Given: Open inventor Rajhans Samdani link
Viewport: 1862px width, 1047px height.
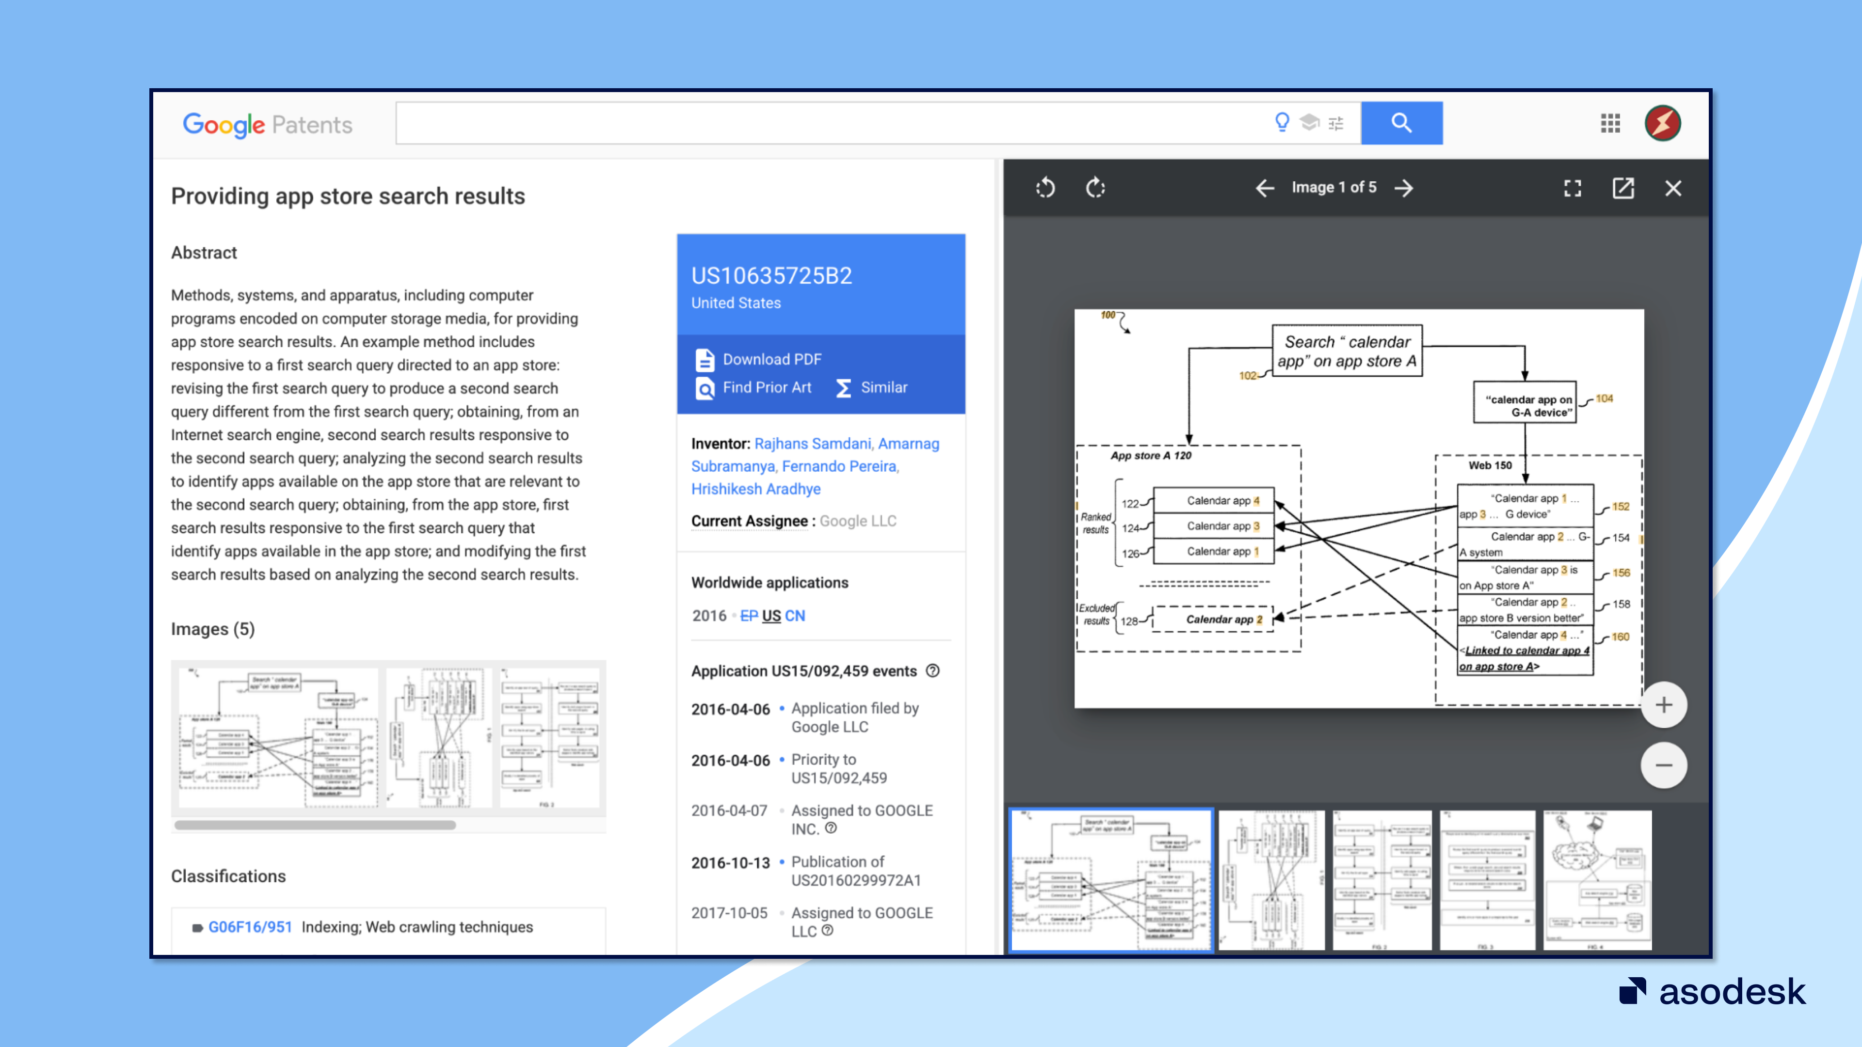Looking at the screenshot, I should [x=813, y=444].
